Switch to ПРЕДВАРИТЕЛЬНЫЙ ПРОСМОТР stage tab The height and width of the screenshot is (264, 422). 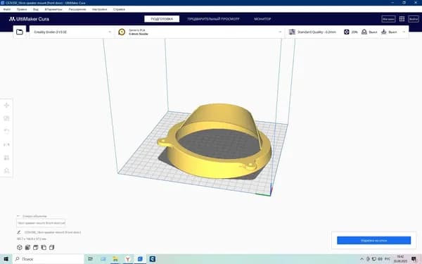click(x=213, y=19)
